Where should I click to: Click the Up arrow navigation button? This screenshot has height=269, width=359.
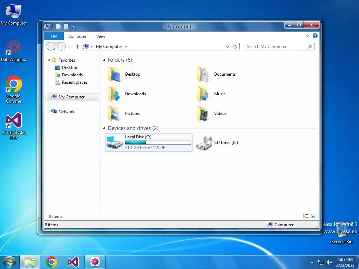(x=77, y=47)
